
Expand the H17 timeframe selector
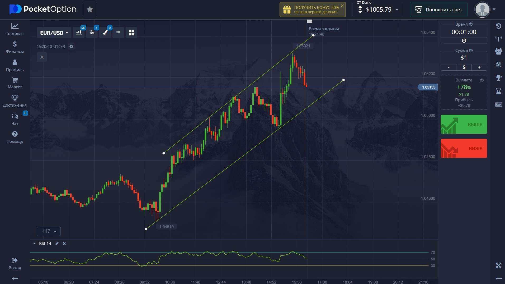pyautogui.click(x=49, y=231)
